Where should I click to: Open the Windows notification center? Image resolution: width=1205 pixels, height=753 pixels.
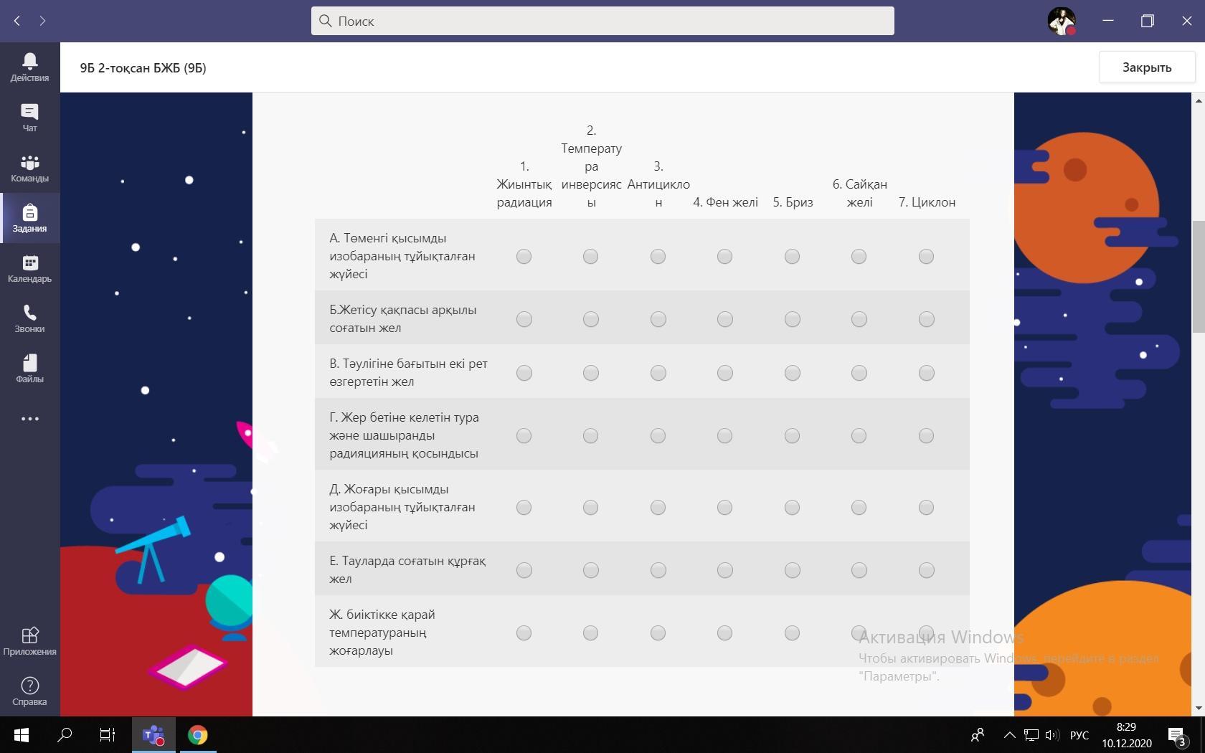pos(1176,735)
